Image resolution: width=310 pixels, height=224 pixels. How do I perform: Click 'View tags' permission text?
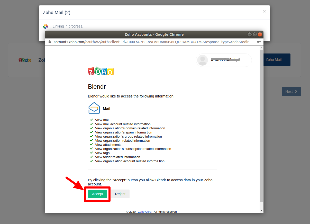[x=102, y=153]
